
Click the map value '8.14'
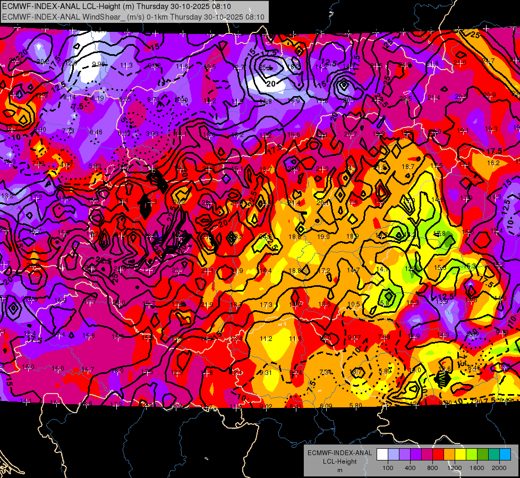[69, 97]
